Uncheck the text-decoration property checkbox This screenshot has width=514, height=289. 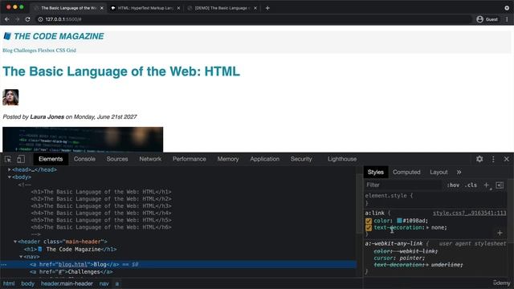369,227
